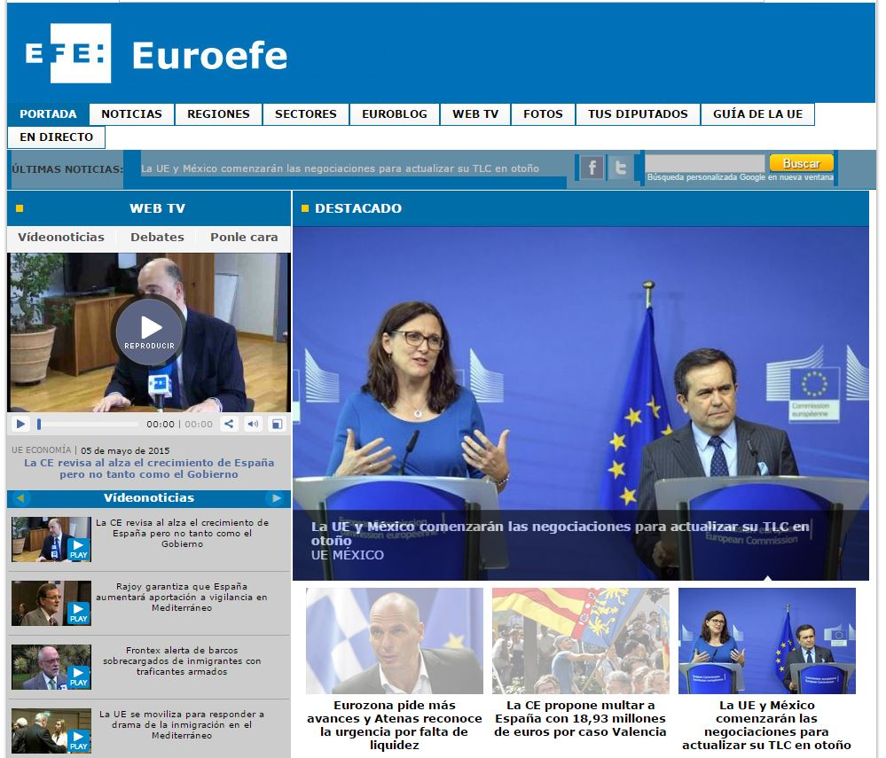Switch to the Vídeonoticias tab

click(x=61, y=238)
